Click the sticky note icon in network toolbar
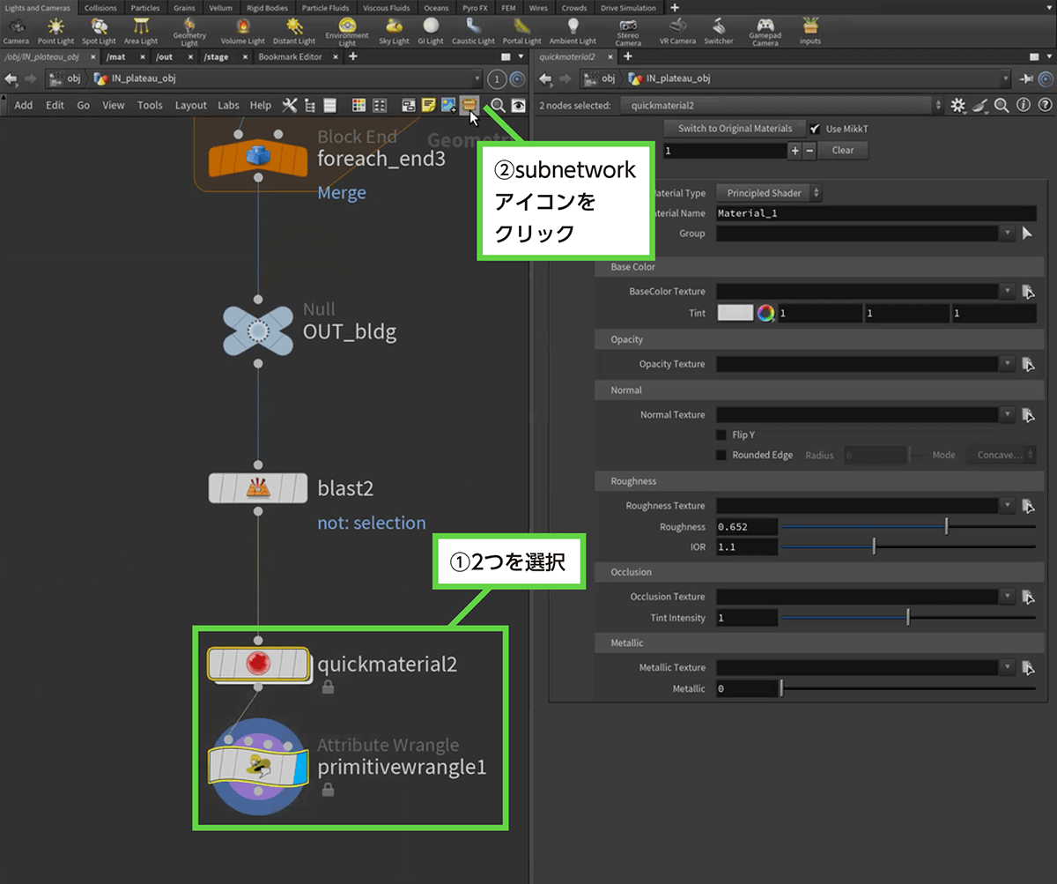 428,106
